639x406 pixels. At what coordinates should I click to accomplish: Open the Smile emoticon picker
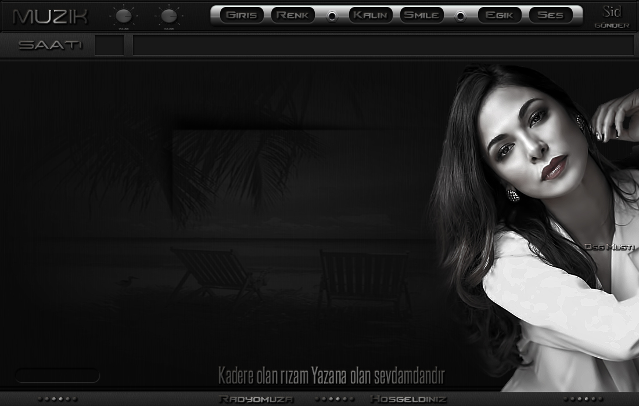point(422,16)
